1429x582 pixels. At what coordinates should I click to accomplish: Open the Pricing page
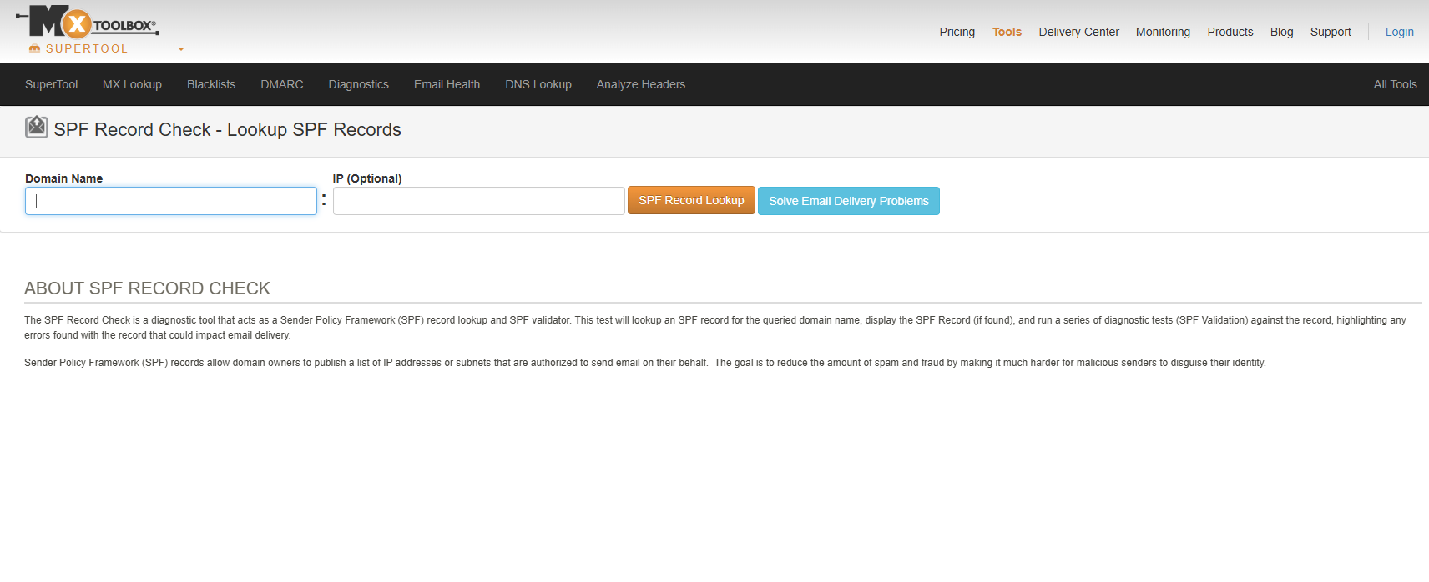957,32
